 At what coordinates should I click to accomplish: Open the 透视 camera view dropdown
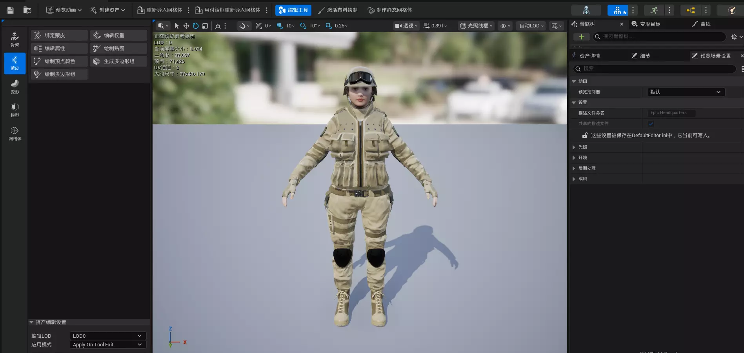pyautogui.click(x=406, y=26)
